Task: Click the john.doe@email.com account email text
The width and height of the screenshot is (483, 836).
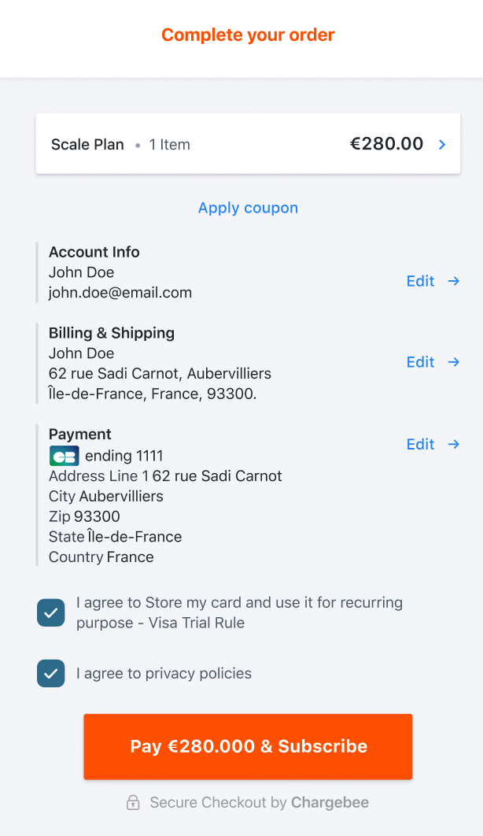Action: coord(120,293)
